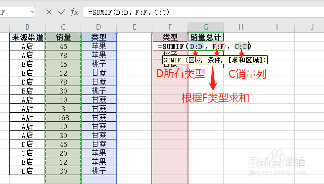Click the E店 cell
Image resolution: width=324 pixels, height=184 pixels.
[x=27, y=171]
